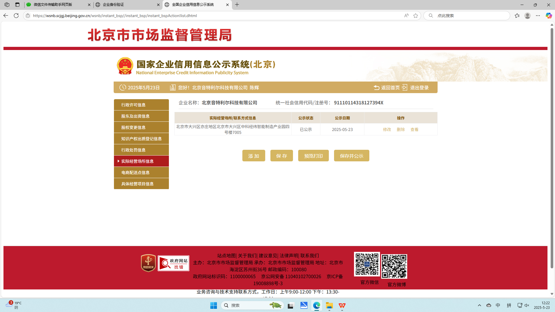The width and height of the screenshot is (555, 312).
Task: Click the national emblem logo
Action: click(x=125, y=66)
